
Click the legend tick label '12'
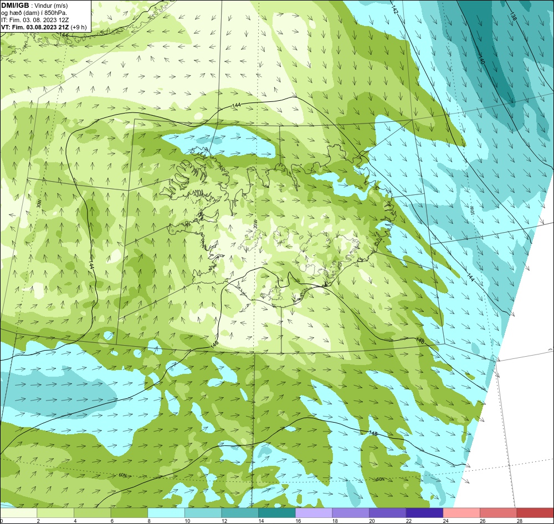pyautogui.click(x=224, y=521)
